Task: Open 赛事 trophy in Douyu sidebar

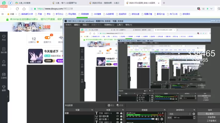Action: (4, 88)
